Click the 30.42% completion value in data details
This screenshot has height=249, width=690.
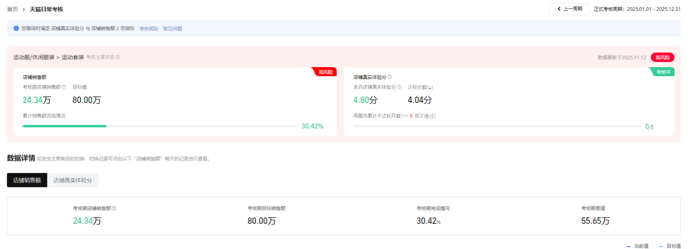(x=428, y=221)
